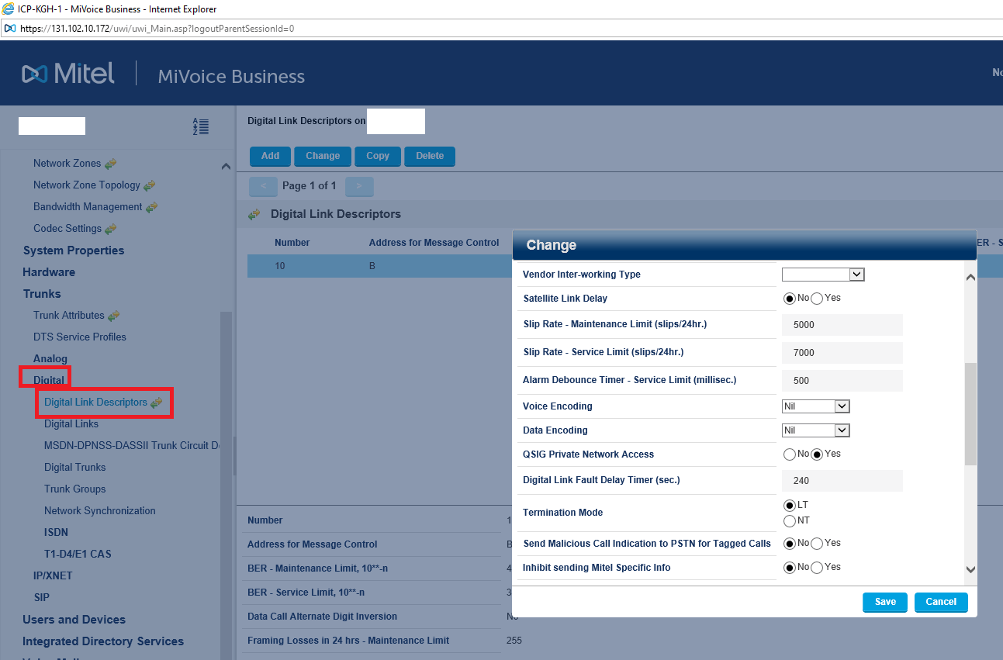Open T1-D4/E1 CAS in the sidebar
The width and height of the screenshot is (1003, 660).
click(x=78, y=555)
